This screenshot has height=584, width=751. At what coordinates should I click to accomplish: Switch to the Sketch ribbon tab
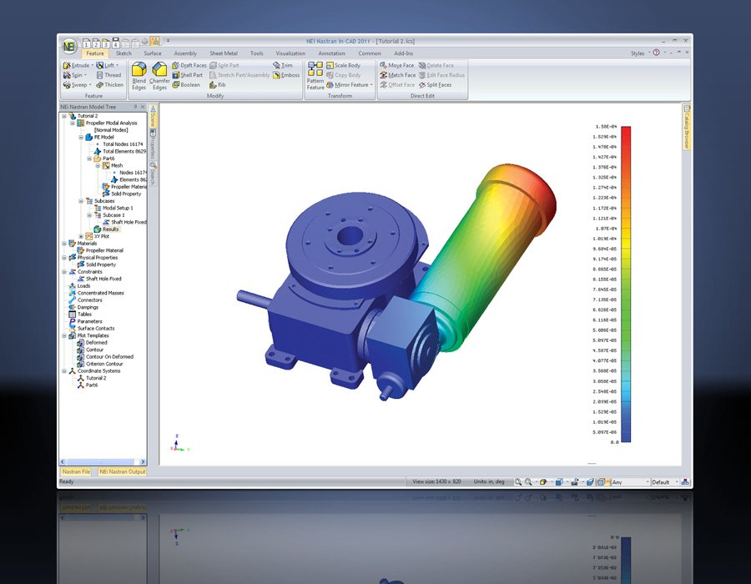(x=123, y=53)
